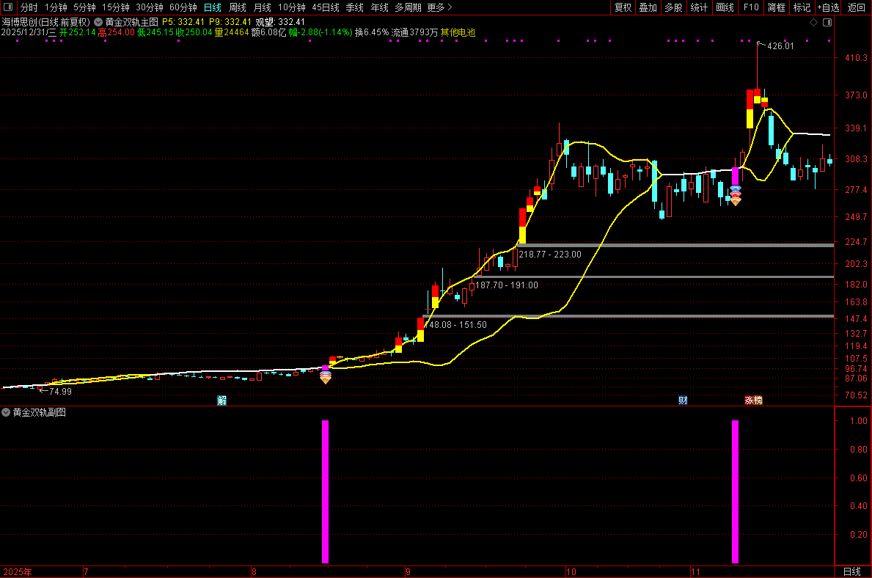
Task: Click the 返回 back button
Action: [856, 7]
